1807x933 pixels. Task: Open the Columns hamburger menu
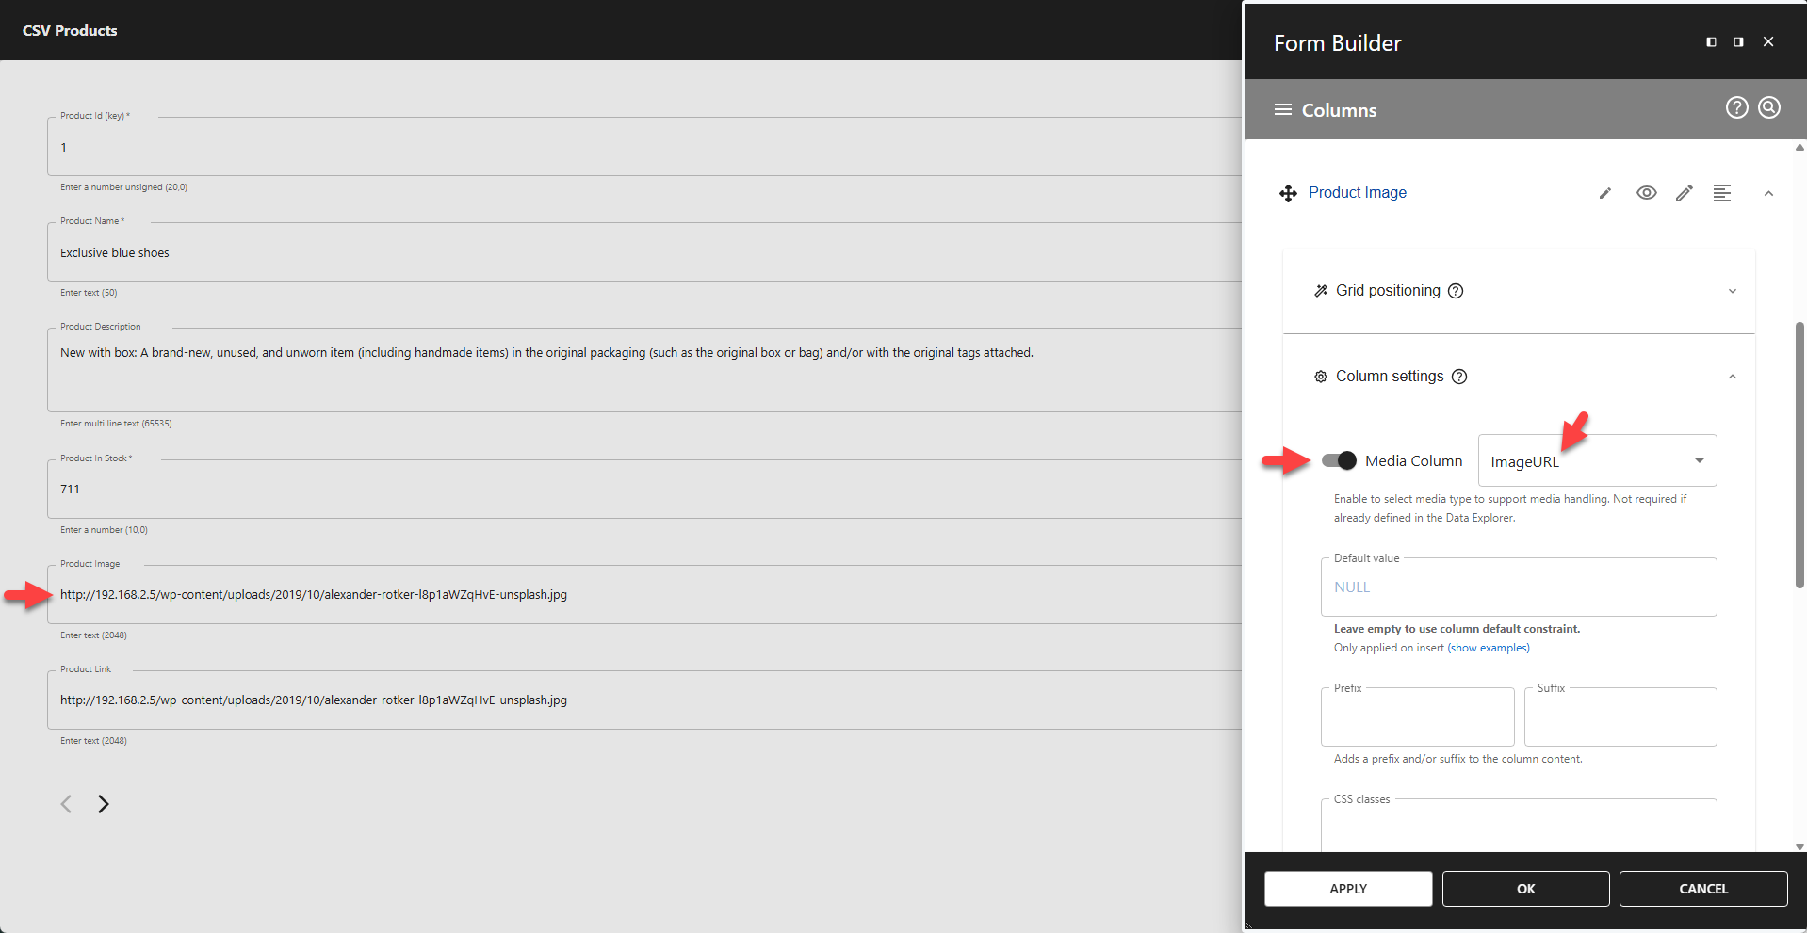(x=1282, y=109)
